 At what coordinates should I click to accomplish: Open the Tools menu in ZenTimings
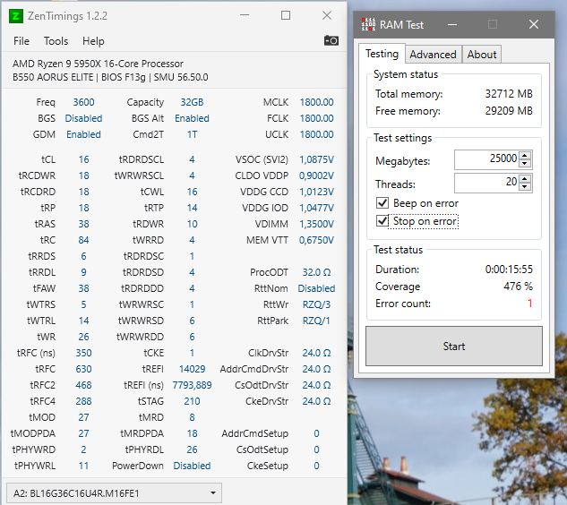[x=56, y=41]
